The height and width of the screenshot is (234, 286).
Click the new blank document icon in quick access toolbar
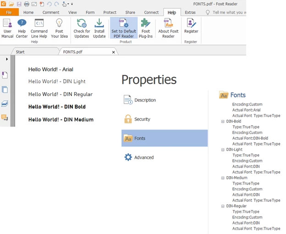[x=42, y=4]
